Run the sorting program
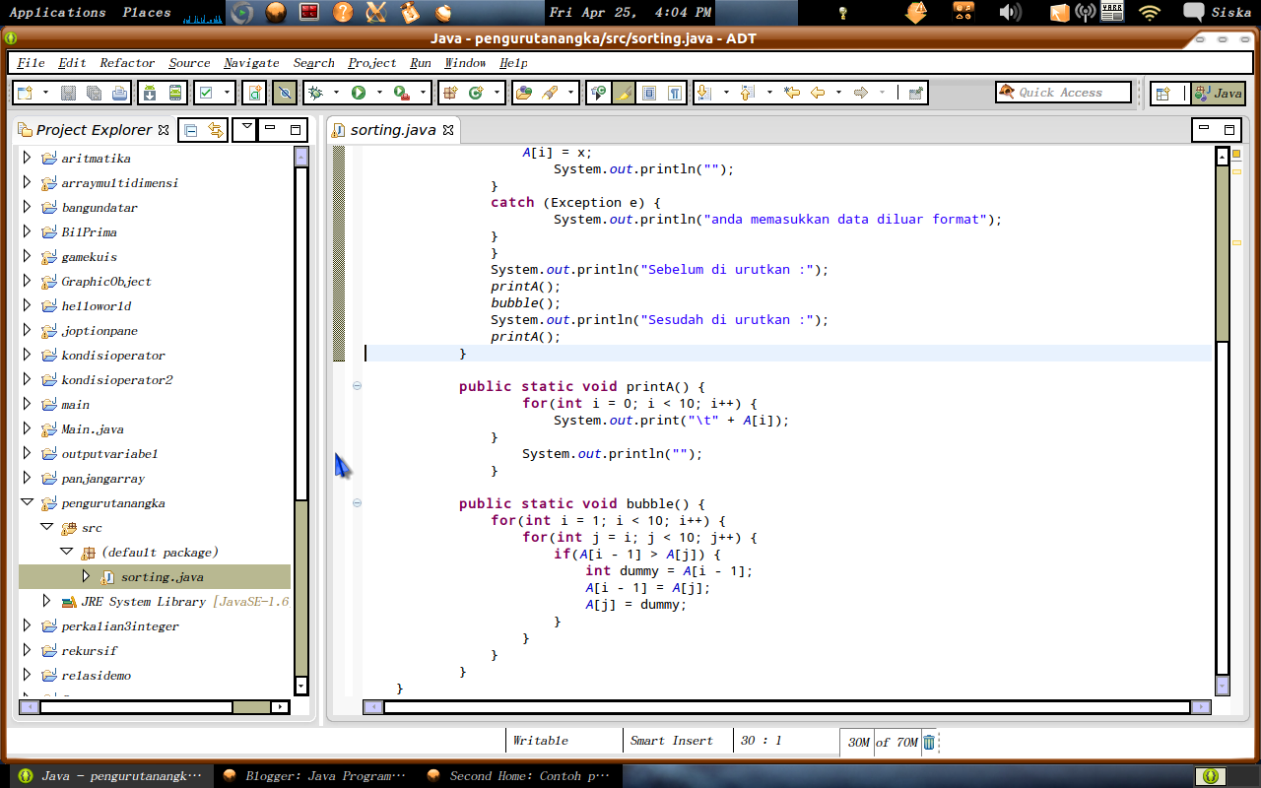Viewport: 1261px width, 788px height. tap(357, 92)
